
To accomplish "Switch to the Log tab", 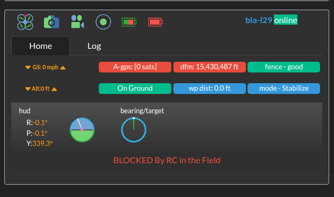I will click(94, 46).
